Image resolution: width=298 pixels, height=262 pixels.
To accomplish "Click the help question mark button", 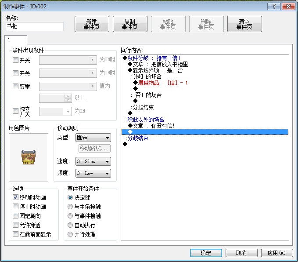I will pyautogui.click(x=274, y=7).
